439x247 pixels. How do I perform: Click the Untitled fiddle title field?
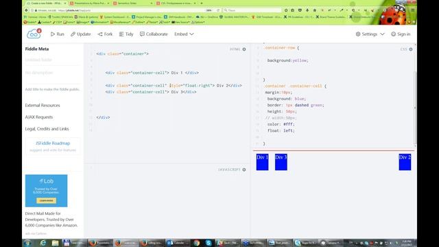[x=53, y=60]
